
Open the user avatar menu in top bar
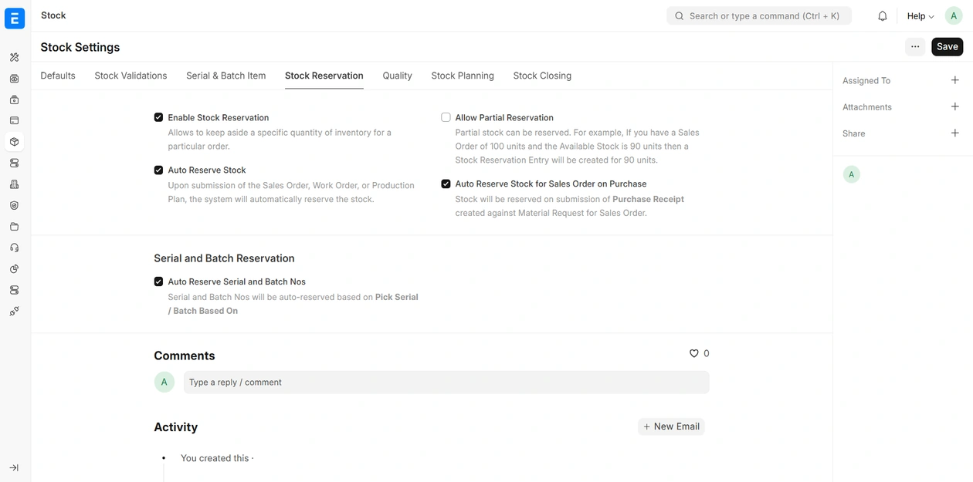[954, 16]
